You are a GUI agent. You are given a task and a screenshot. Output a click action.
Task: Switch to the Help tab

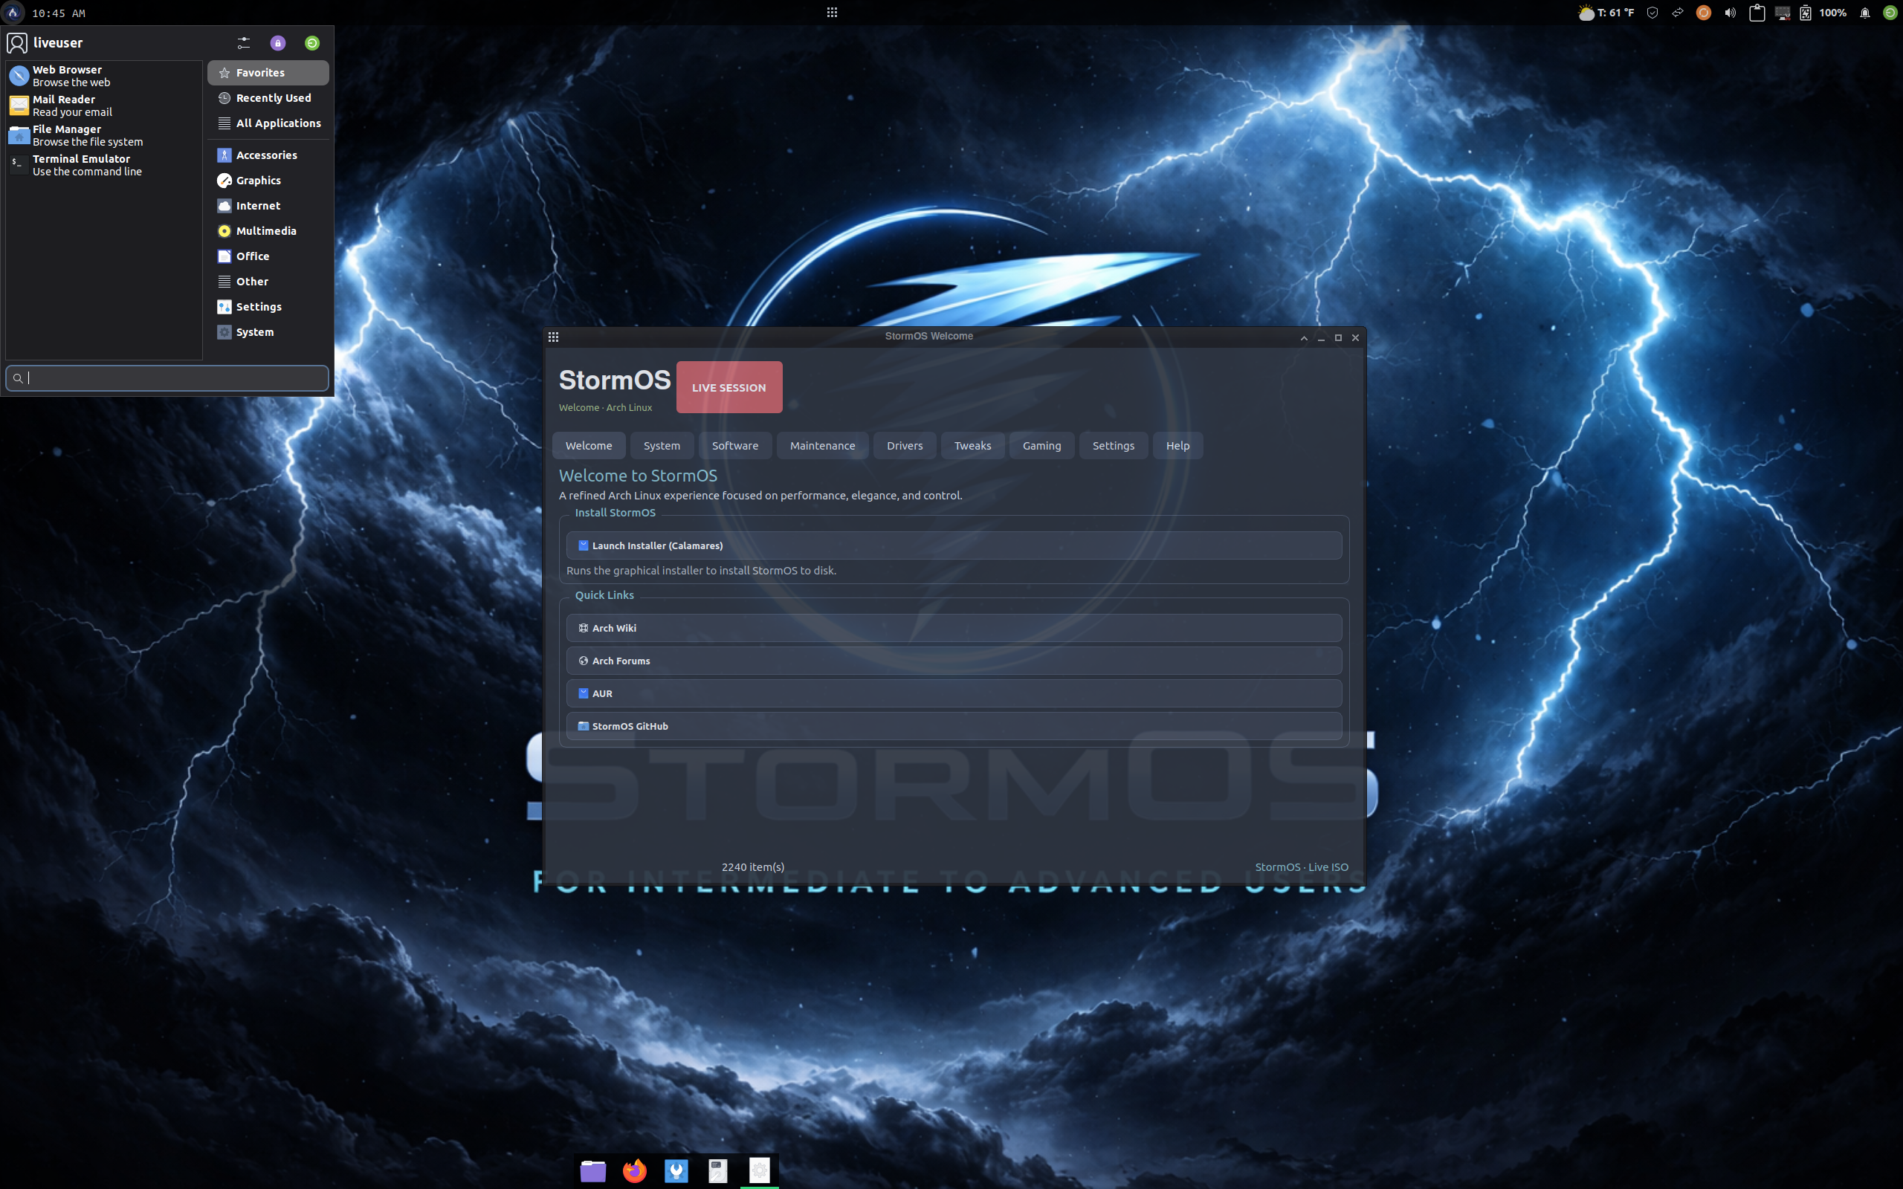pos(1177,445)
